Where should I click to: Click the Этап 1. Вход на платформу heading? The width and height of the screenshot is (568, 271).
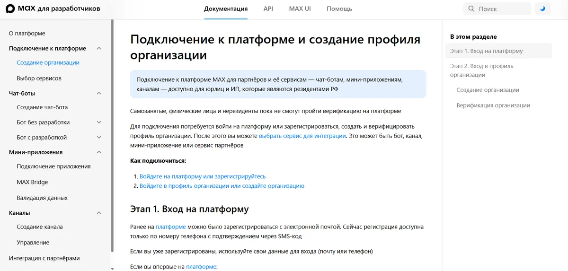pos(189,209)
